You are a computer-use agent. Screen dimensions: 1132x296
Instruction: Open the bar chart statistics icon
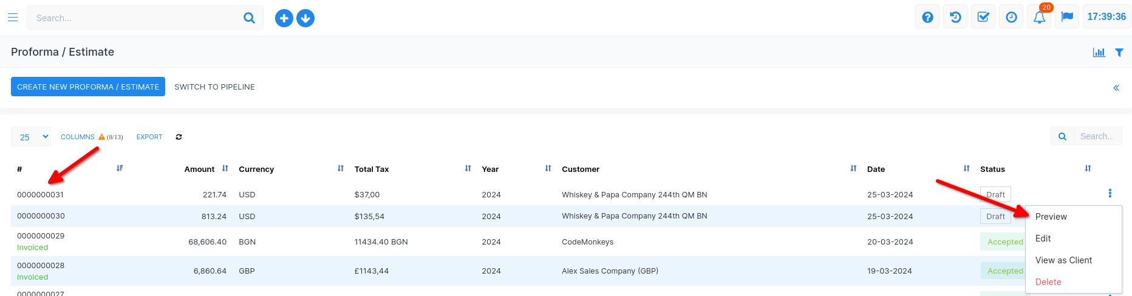tap(1099, 53)
